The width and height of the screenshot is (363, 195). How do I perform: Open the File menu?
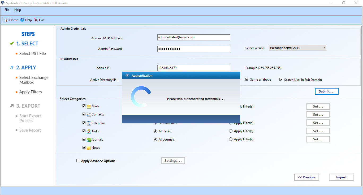[7, 10]
